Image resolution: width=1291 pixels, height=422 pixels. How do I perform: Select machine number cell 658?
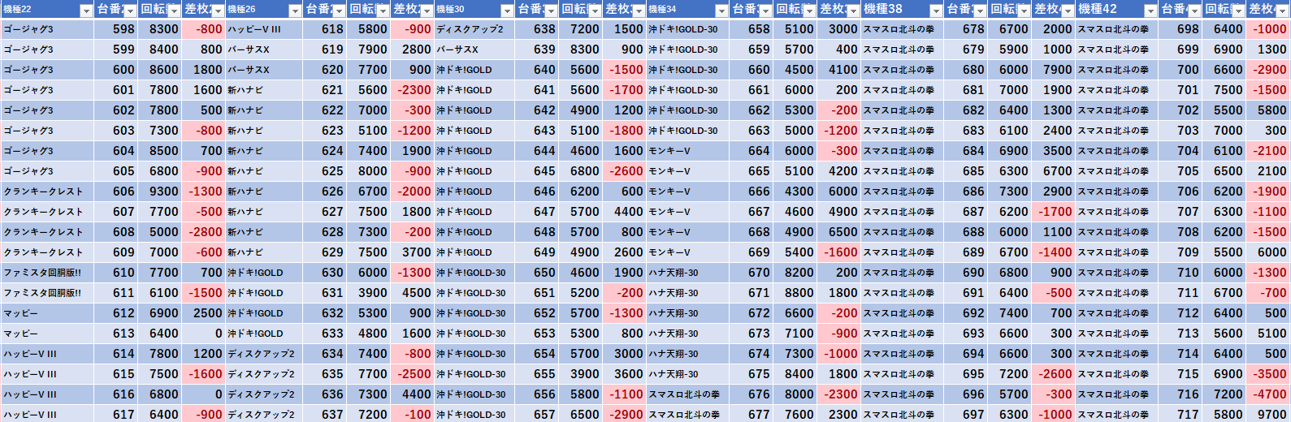(751, 29)
